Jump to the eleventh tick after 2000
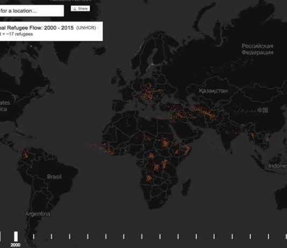 coord(214,237)
